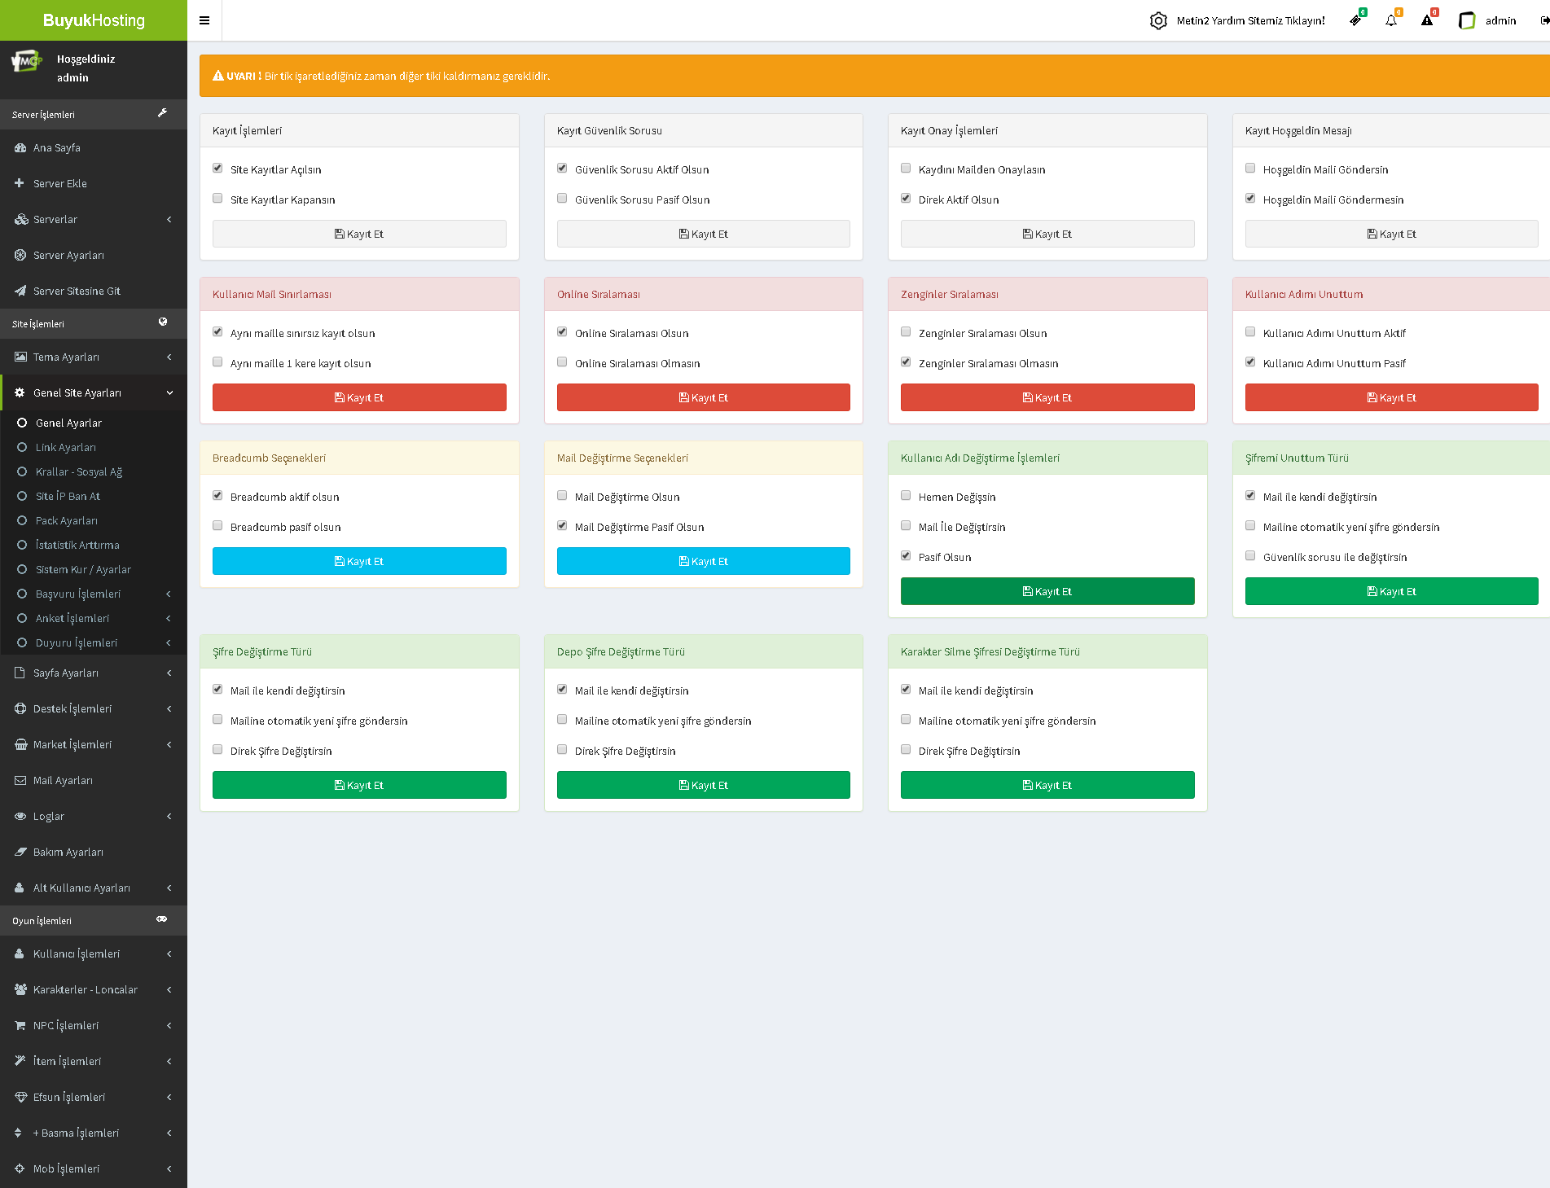Viewport: 1550px width, 1188px height.
Task: Open the ticket icon in top bar
Action: click(x=1355, y=20)
